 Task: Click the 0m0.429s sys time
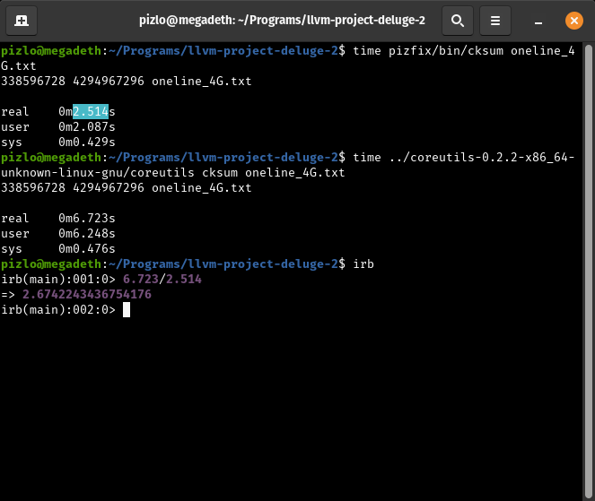pyautogui.click(x=87, y=143)
